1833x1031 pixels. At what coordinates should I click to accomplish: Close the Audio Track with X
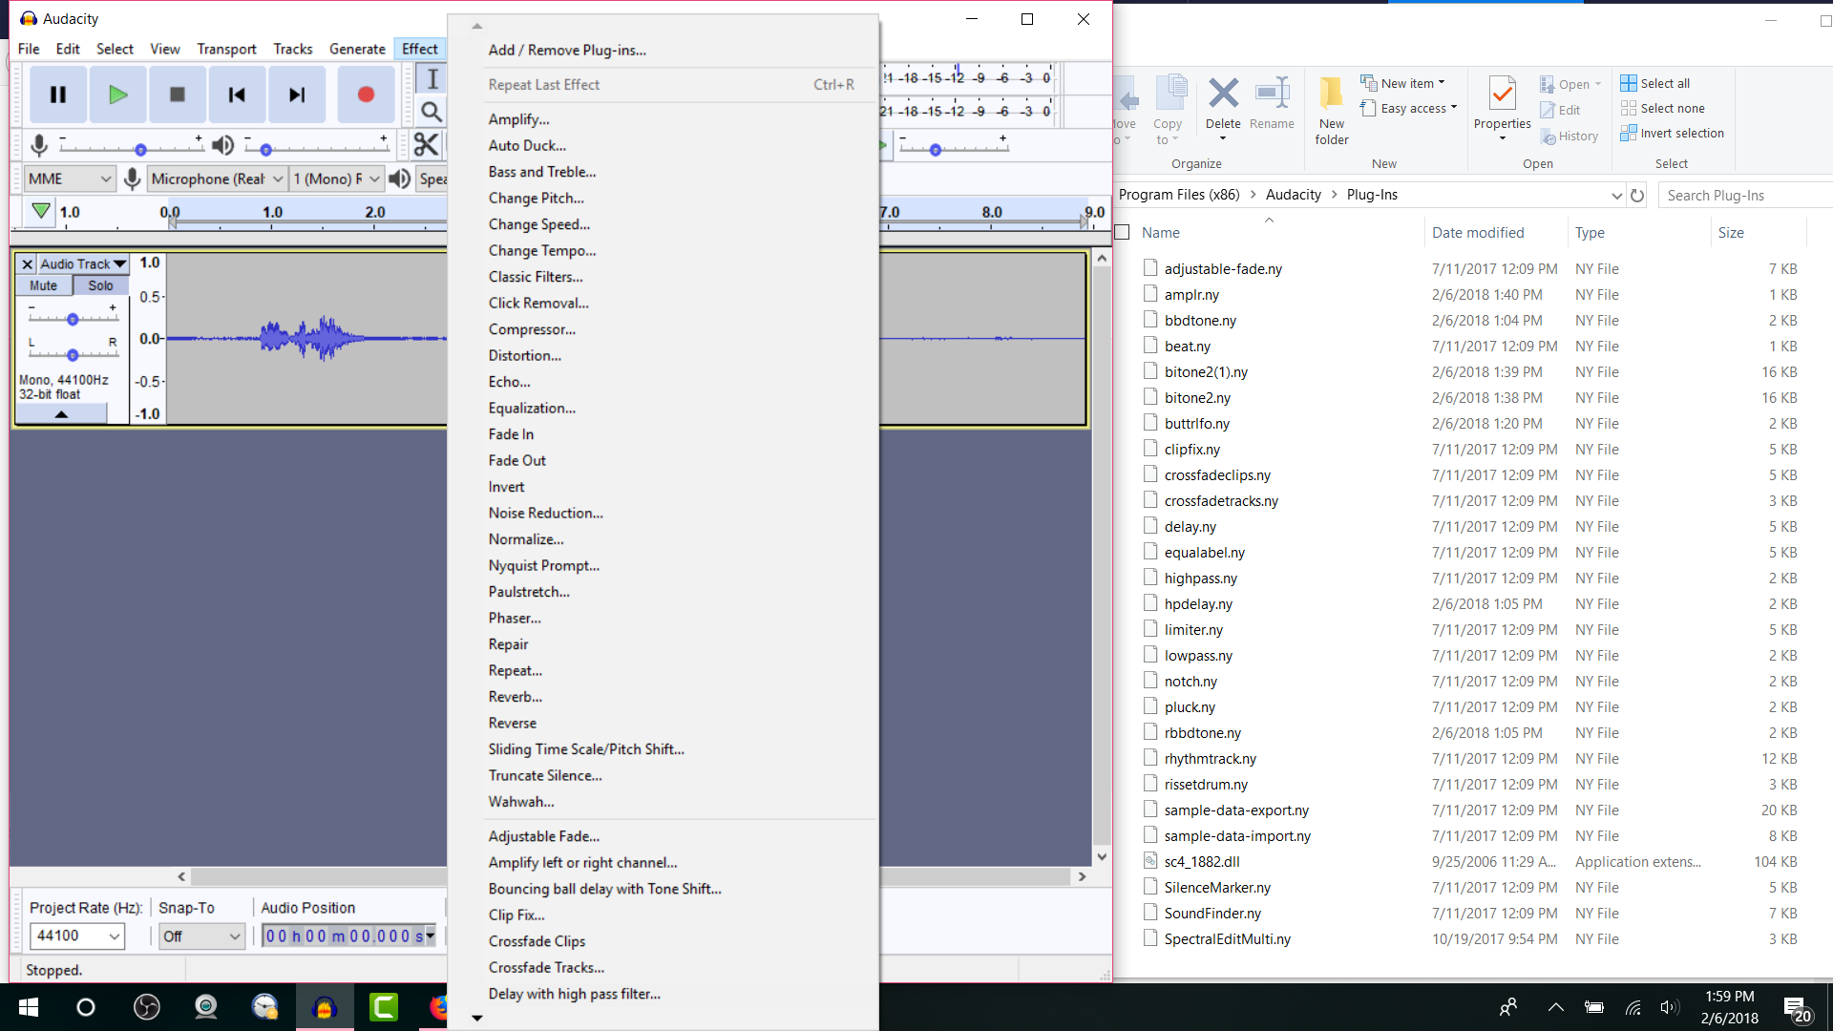coord(28,264)
